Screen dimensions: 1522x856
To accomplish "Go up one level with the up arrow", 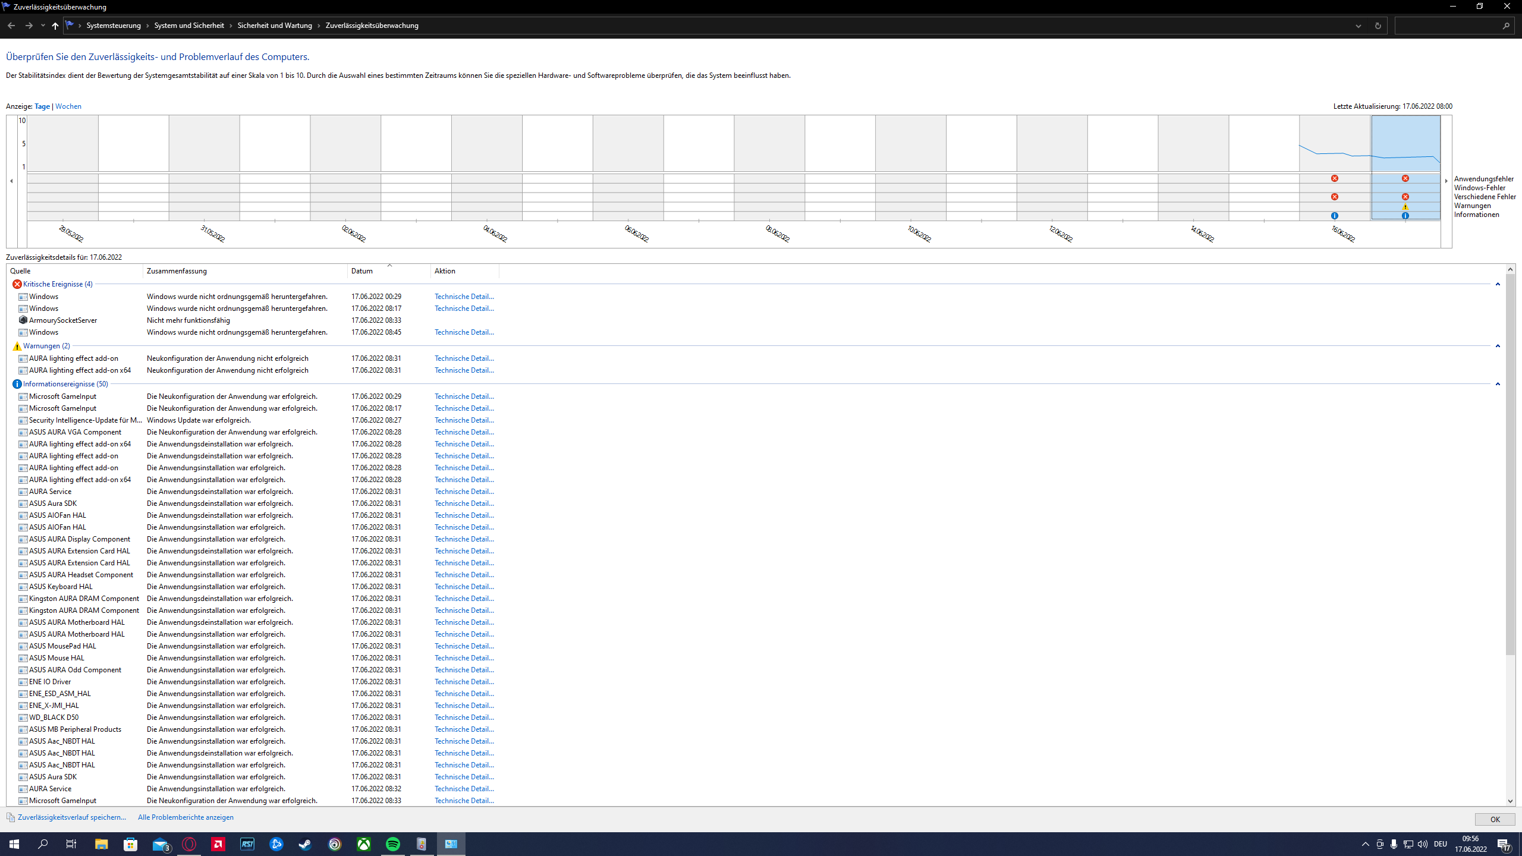I will [55, 26].
